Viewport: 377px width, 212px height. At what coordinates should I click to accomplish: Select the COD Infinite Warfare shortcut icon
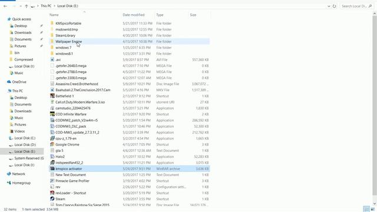(x=52, y=114)
